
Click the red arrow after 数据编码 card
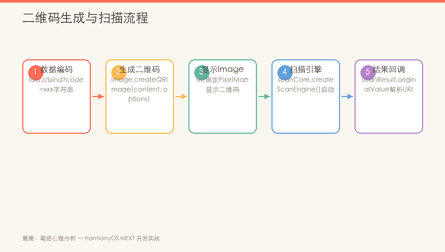click(x=98, y=97)
